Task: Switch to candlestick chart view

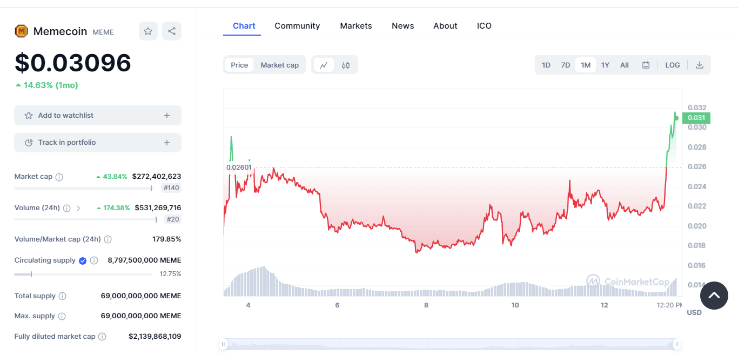Action: click(x=346, y=65)
